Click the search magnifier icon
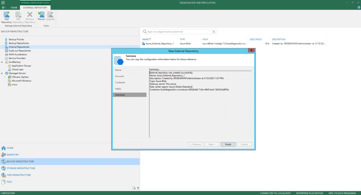 pos(145,32)
